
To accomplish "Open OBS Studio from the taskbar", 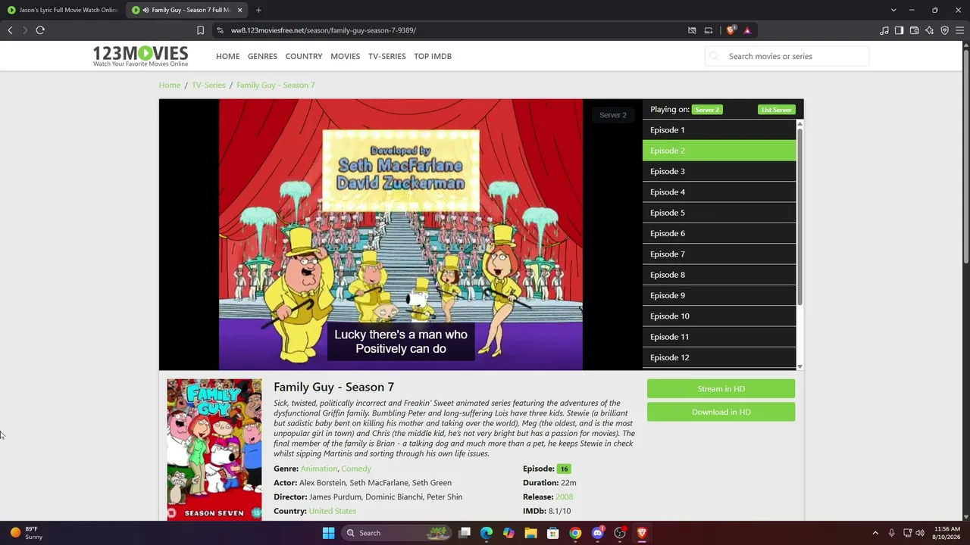I will pos(620,533).
